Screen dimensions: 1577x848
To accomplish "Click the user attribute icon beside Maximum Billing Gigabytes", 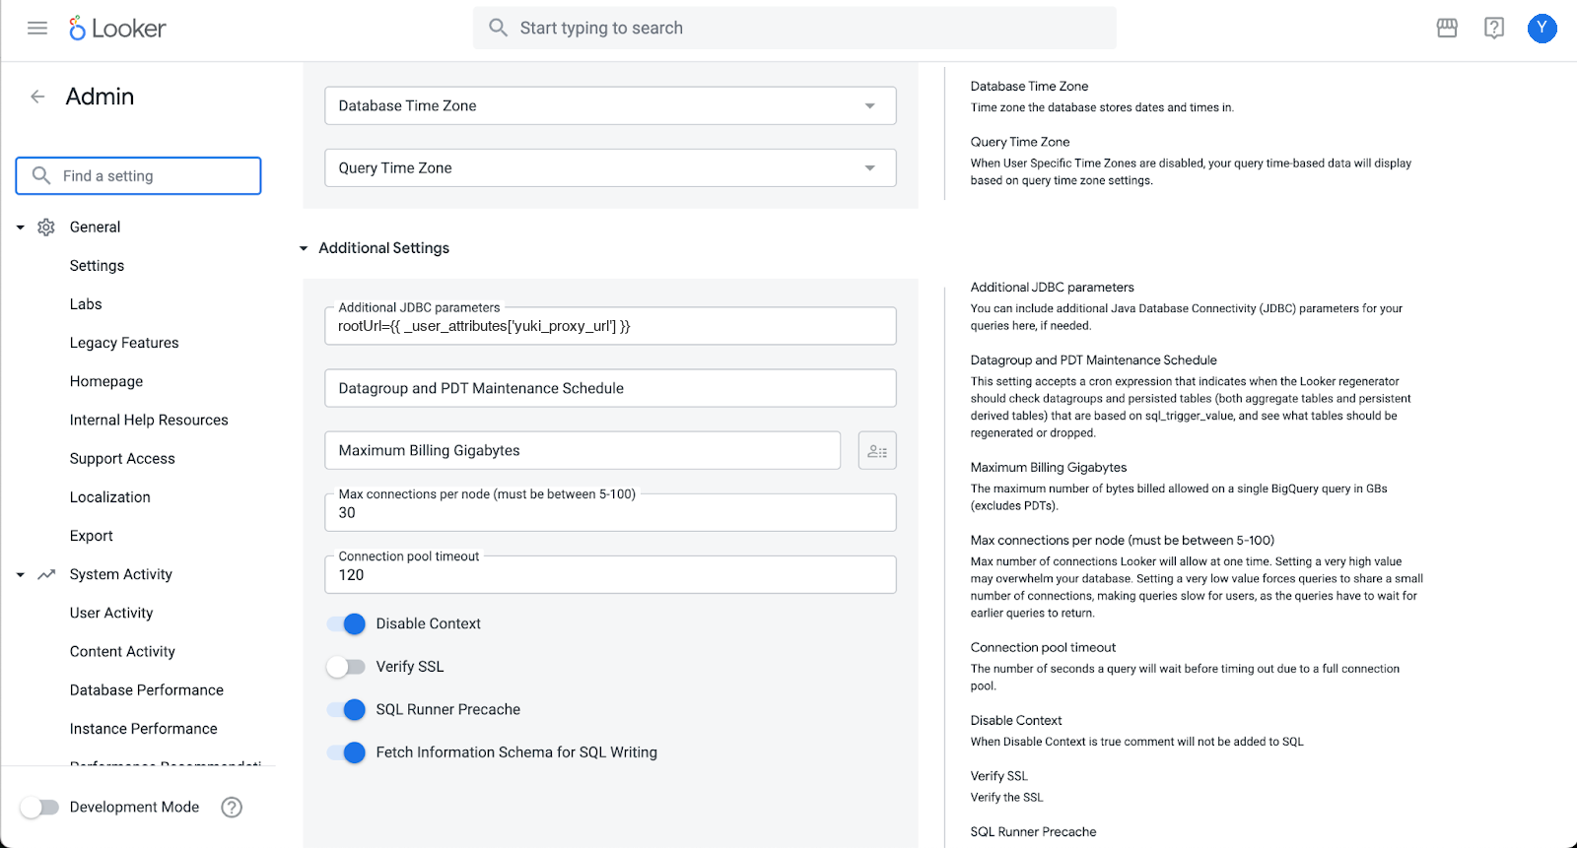I will pos(877,451).
